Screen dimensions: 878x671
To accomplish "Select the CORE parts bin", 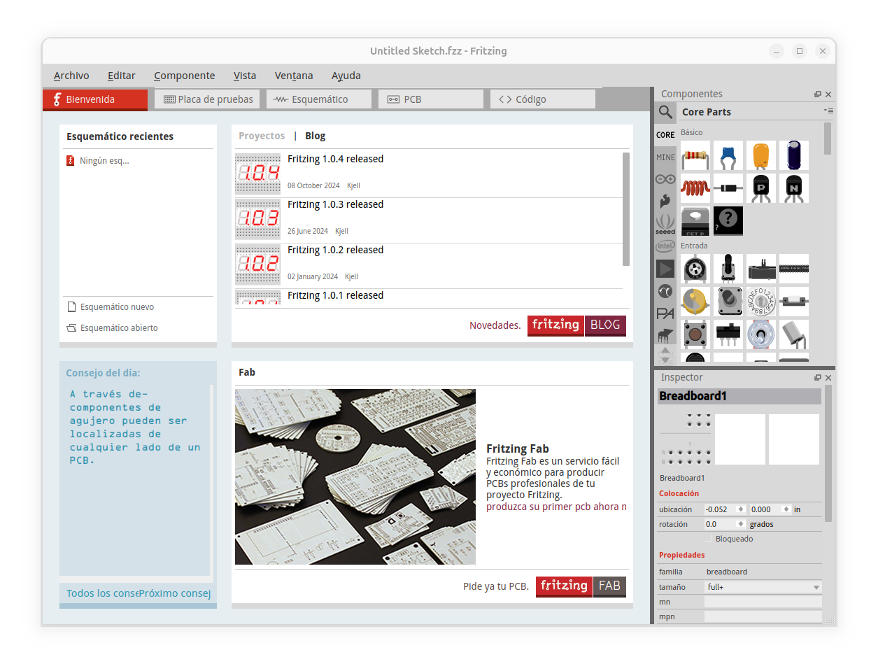I will [x=665, y=135].
